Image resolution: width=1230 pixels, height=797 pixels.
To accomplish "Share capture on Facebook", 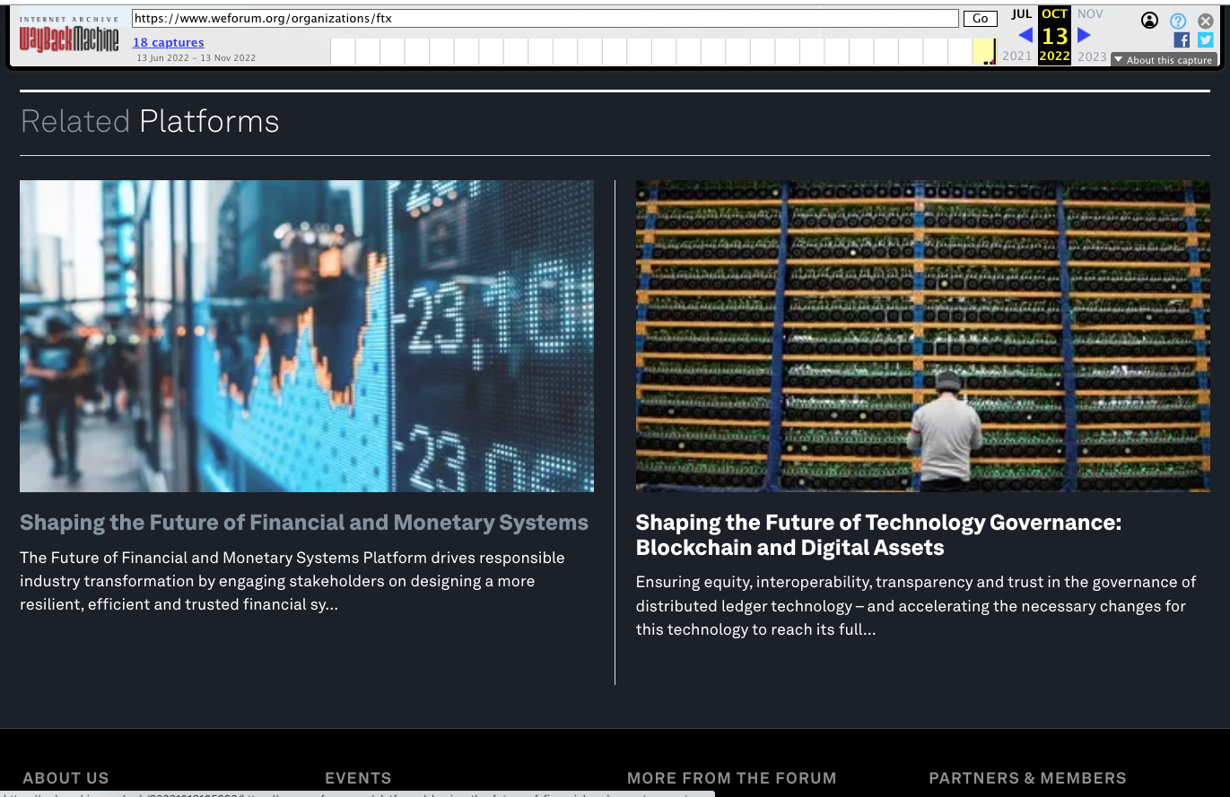I will [x=1182, y=40].
